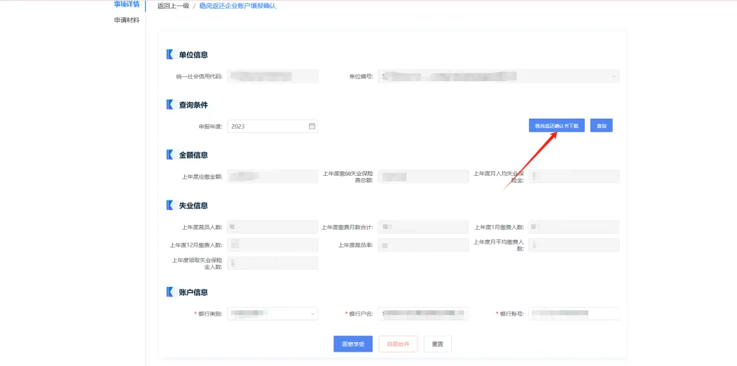Download via 稳岗返还确认书下载 button
Image resolution: width=737 pixels, height=366 pixels.
(x=556, y=126)
